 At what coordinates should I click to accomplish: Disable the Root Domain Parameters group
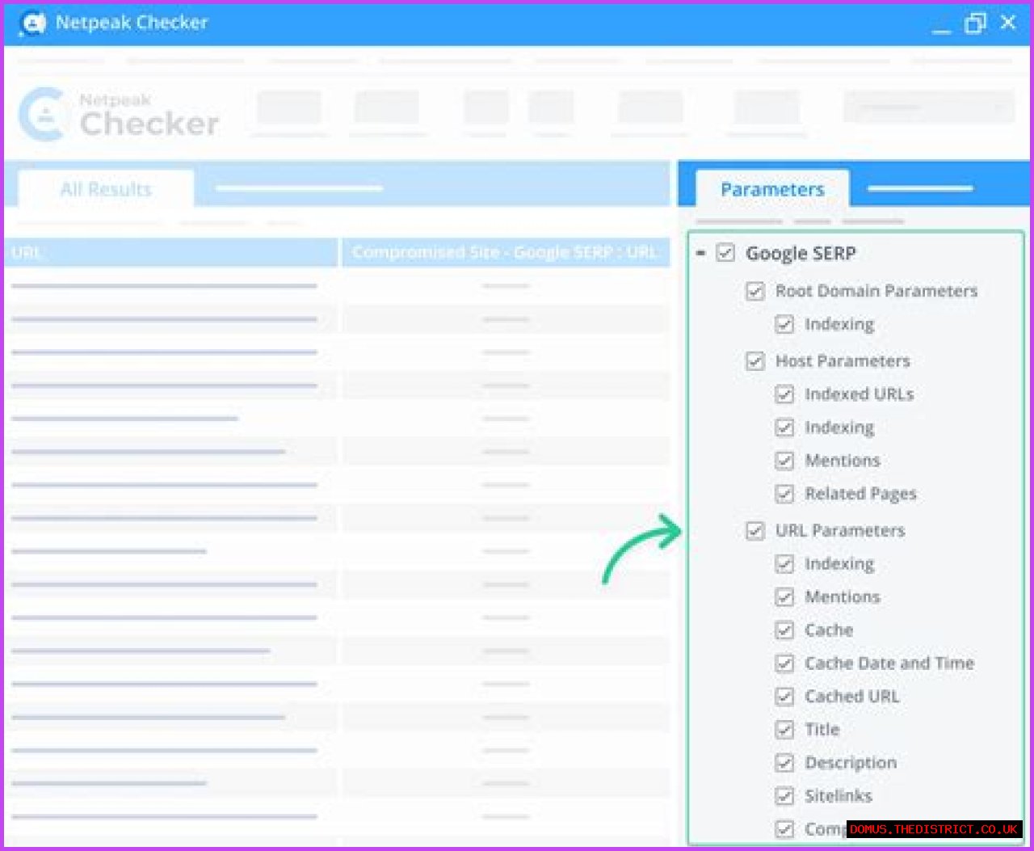coord(755,291)
